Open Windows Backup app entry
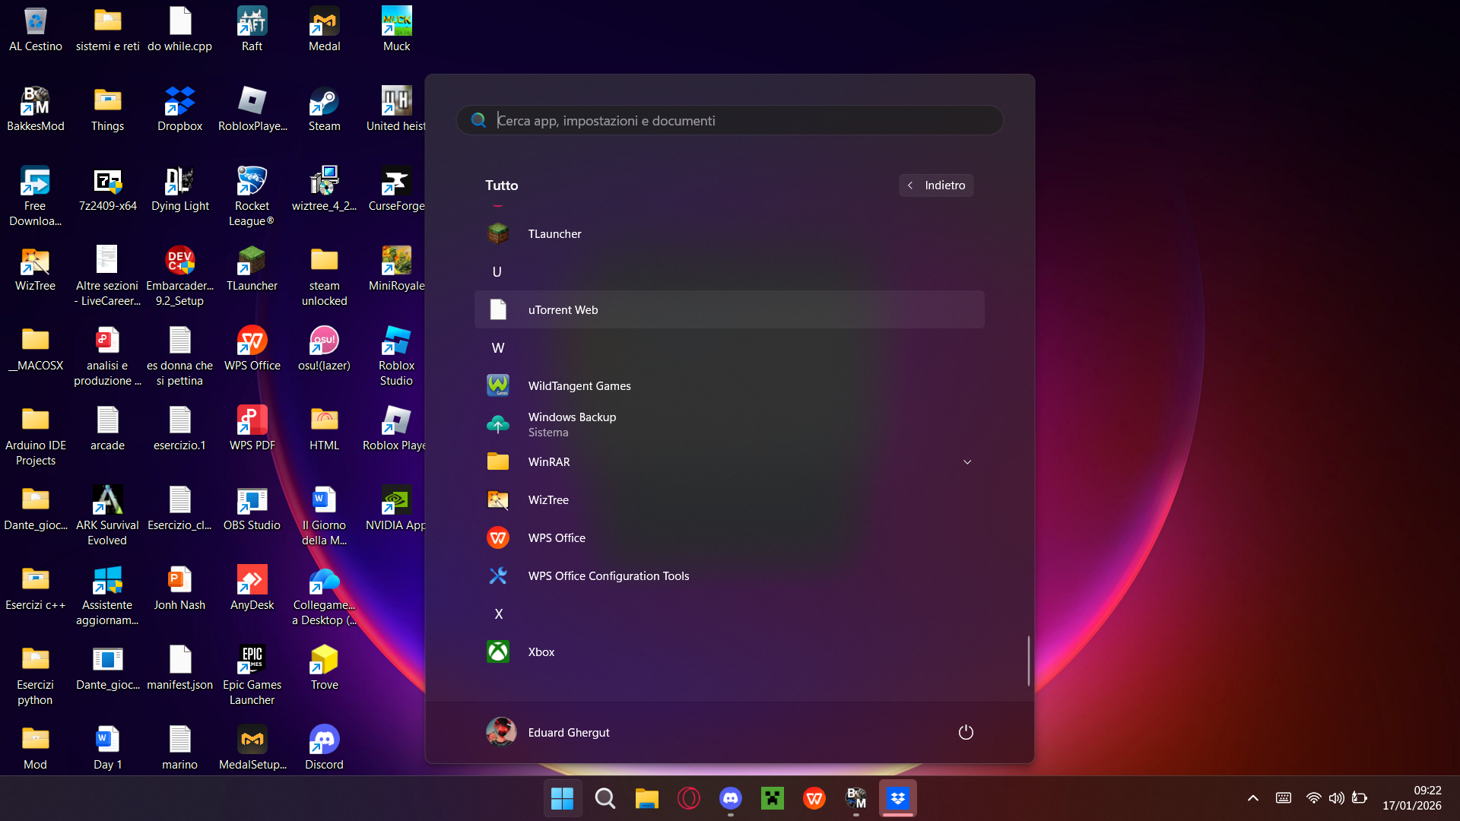This screenshot has height=821, width=1460. coord(729,424)
